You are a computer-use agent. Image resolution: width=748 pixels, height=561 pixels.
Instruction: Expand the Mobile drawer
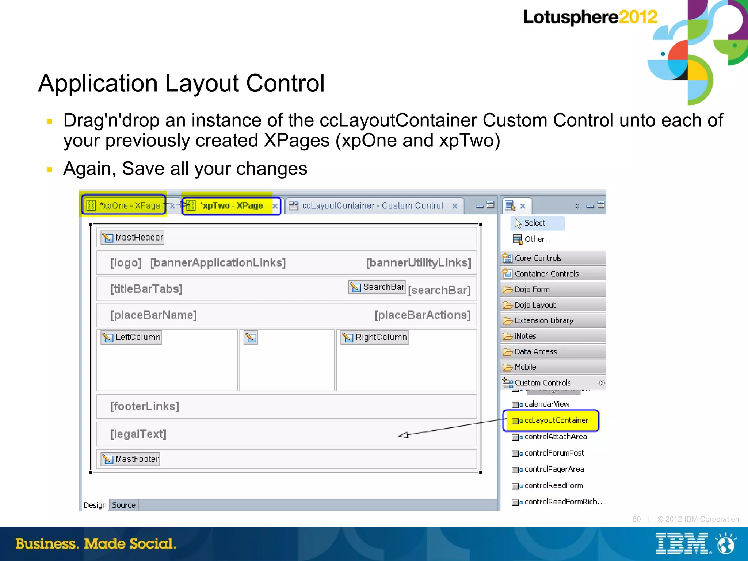click(x=553, y=367)
